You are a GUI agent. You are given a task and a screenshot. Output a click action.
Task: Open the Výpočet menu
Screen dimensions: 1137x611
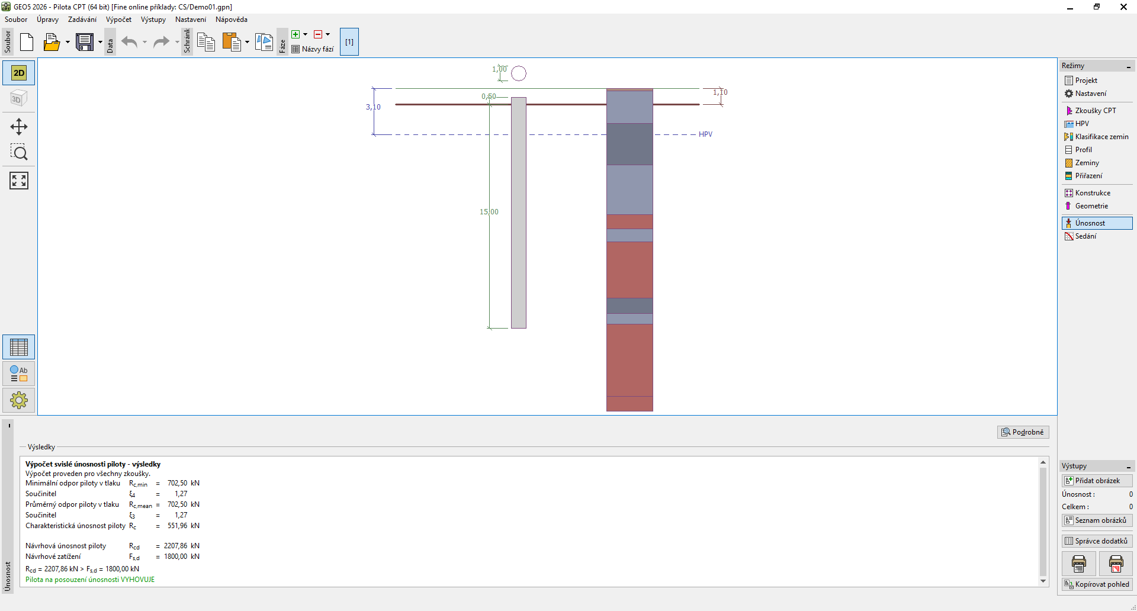click(118, 20)
